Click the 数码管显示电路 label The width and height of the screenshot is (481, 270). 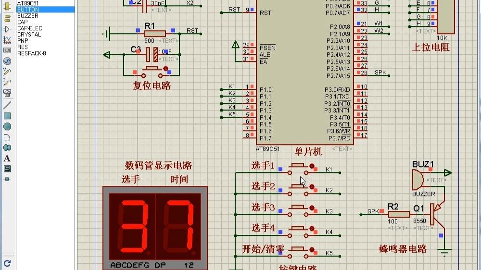pyautogui.click(x=158, y=165)
